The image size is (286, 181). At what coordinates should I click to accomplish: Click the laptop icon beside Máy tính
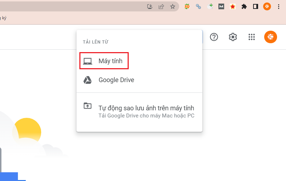point(88,61)
